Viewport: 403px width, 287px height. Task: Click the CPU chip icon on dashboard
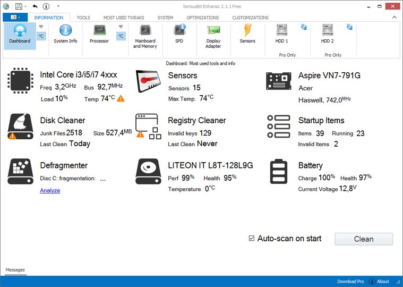coord(21,81)
